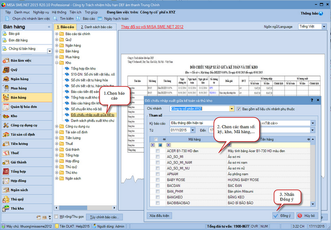The image size is (331, 230).
Task: Switch to 1. Báo cáo tab
Action: (x=65, y=27)
